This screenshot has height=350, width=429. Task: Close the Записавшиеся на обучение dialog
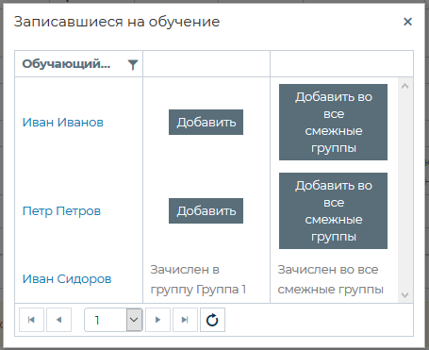tap(407, 22)
